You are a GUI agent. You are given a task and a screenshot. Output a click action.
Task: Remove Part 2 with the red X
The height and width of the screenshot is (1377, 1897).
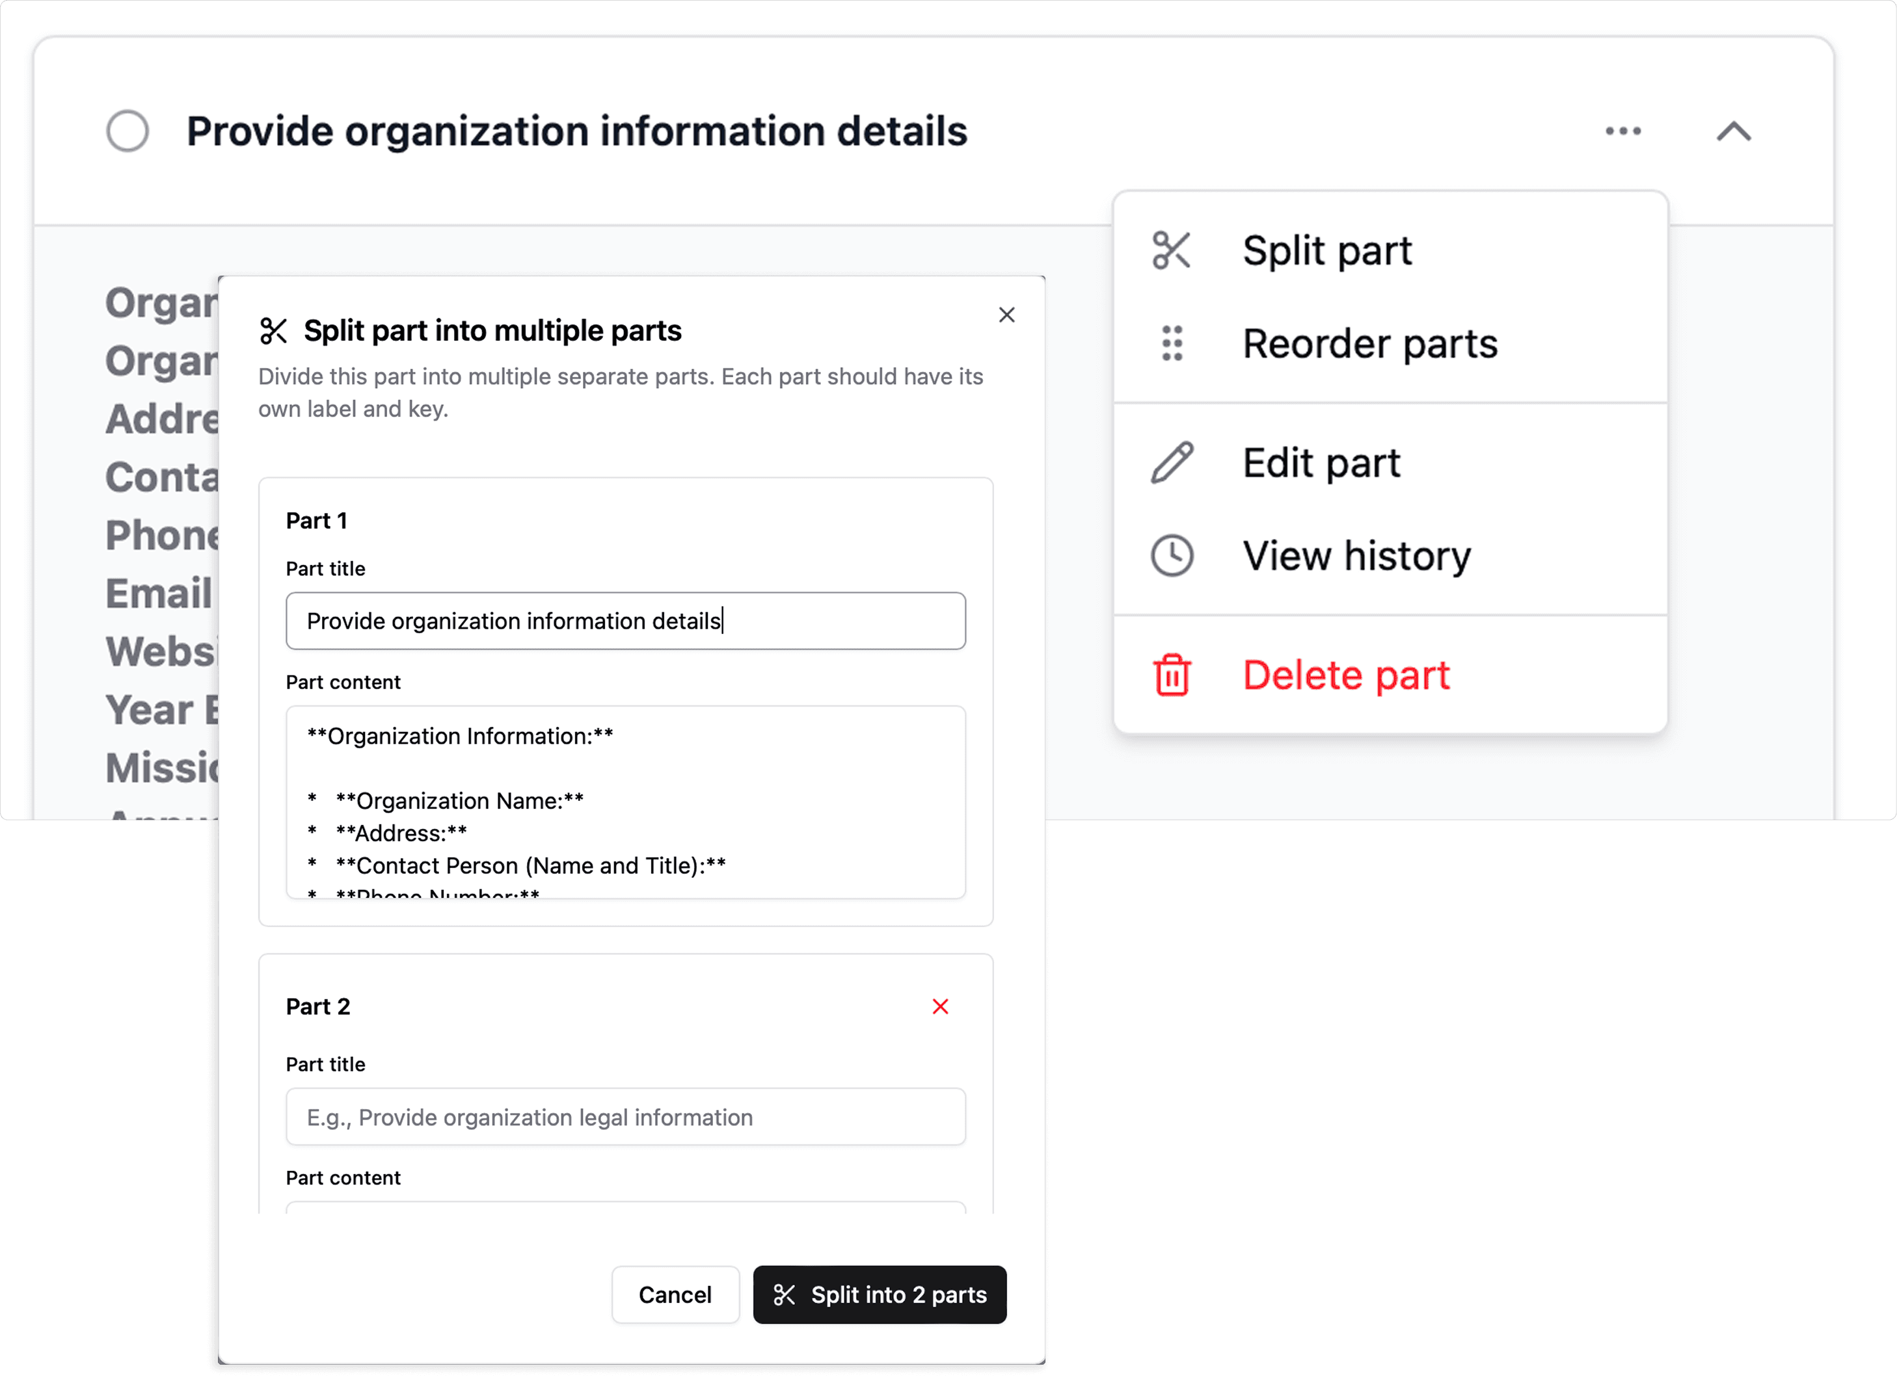click(x=940, y=1006)
